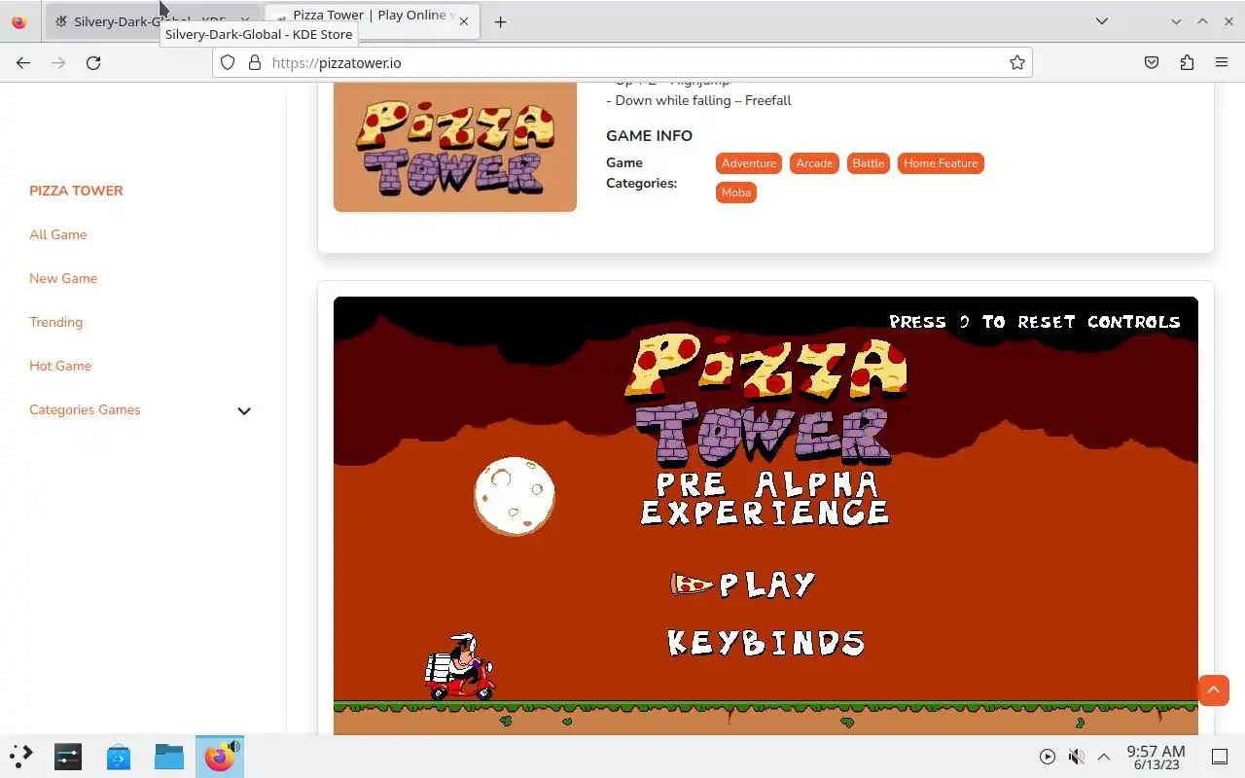Click the Firefox taskbar icon
The width and height of the screenshot is (1245, 778).
[220, 757]
